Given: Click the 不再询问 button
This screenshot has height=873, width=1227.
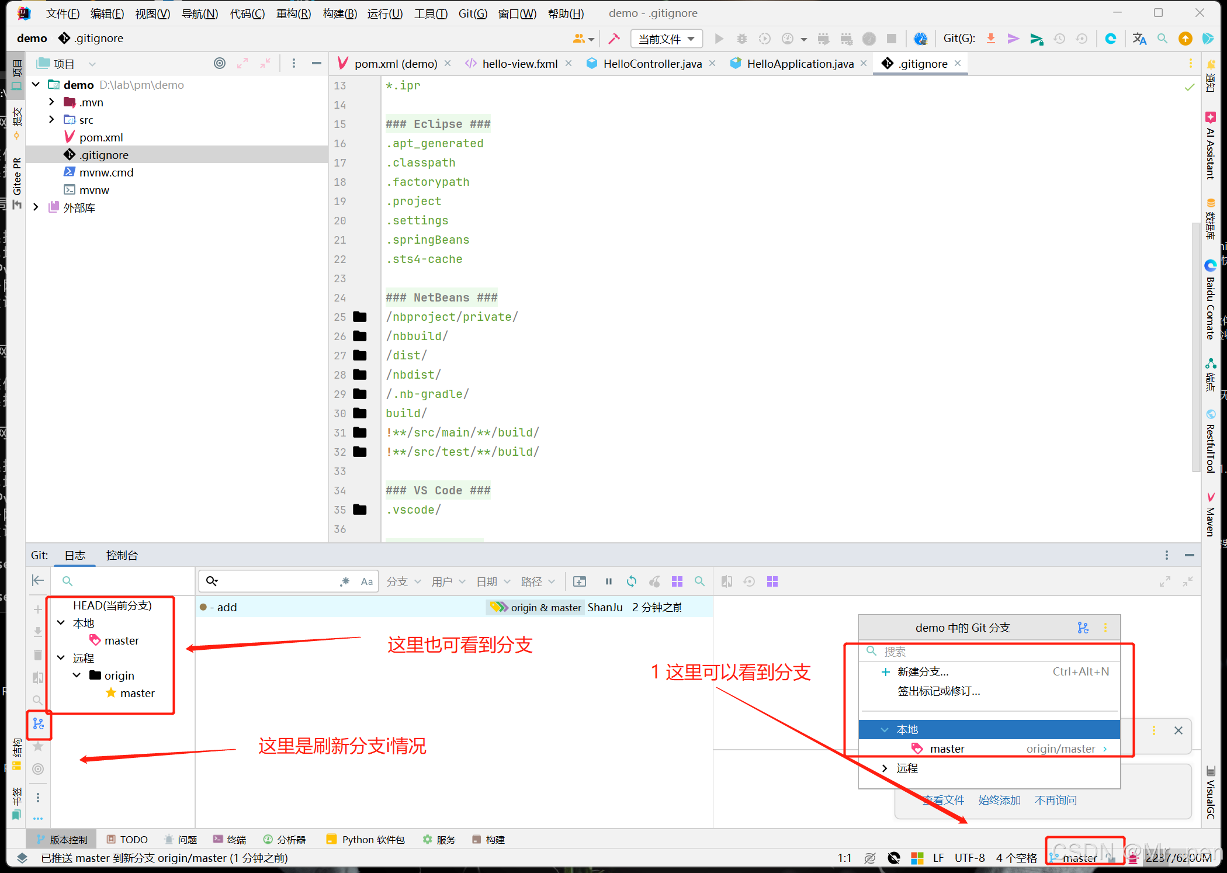Looking at the screenshot, I should coord(1055,800).
